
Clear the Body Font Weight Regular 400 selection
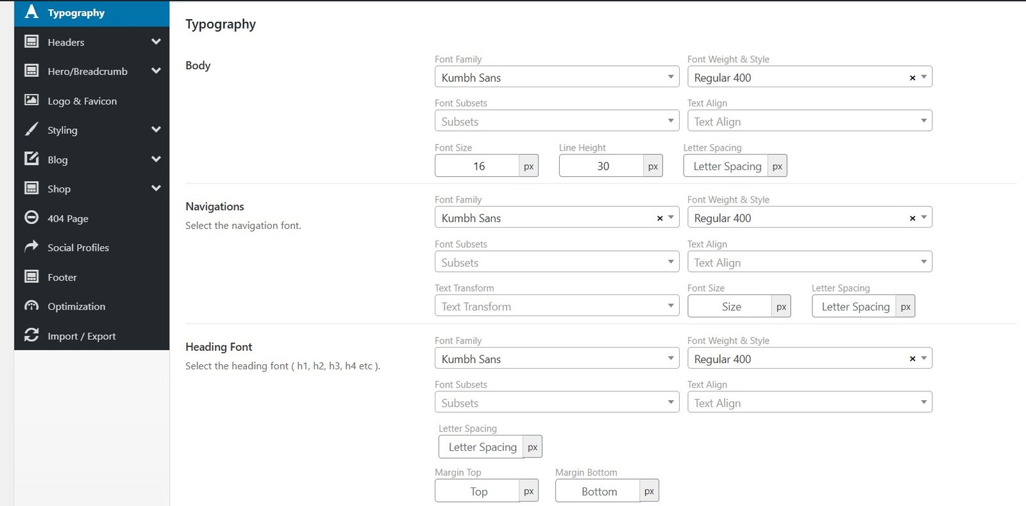coord(912,78)
